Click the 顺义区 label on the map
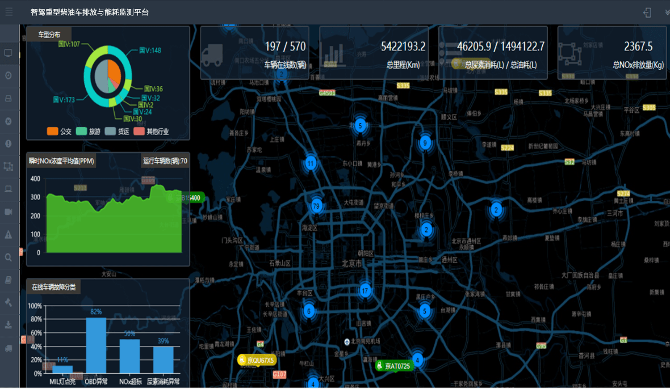The width and height of the screenshot is (670, 389). pyautogui.click(x=449, y=117)
